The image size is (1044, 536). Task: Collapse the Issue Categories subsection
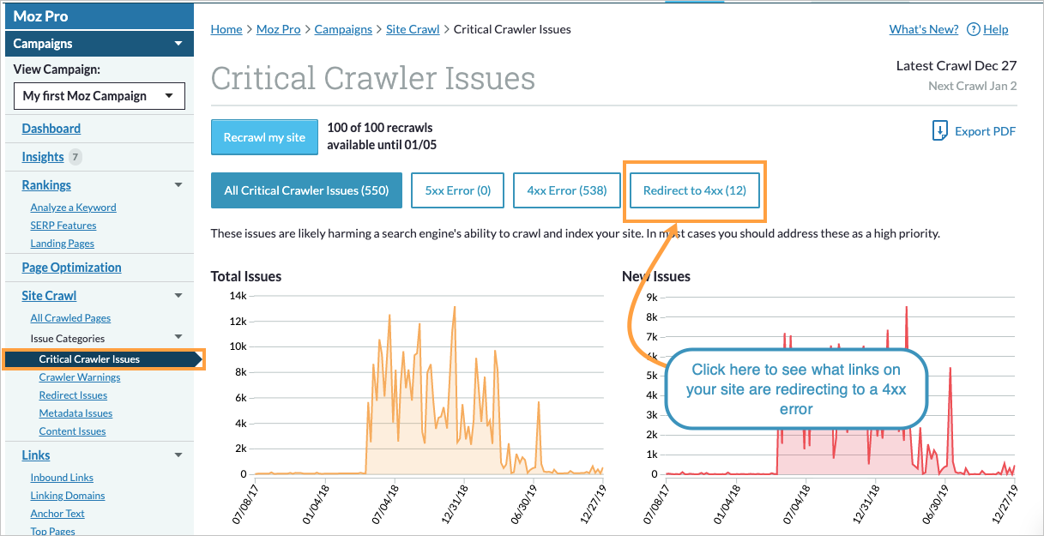(x=178, y=338)
